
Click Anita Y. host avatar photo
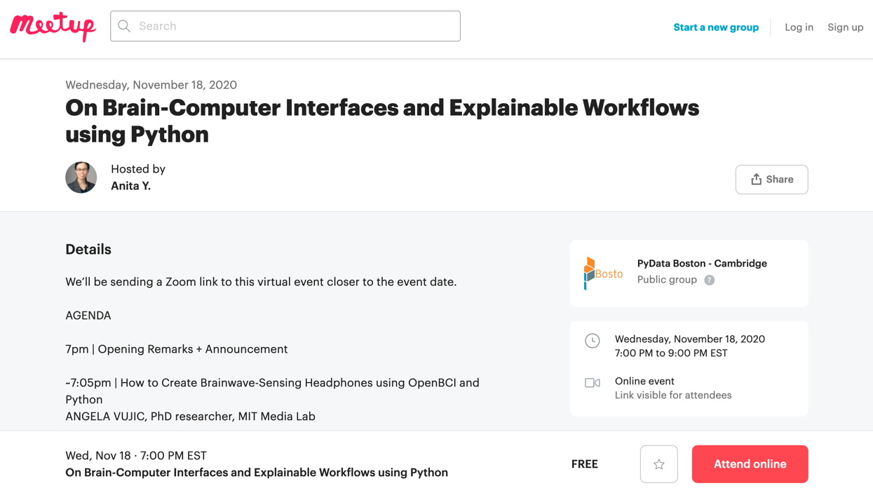click(x=81, y=177)
